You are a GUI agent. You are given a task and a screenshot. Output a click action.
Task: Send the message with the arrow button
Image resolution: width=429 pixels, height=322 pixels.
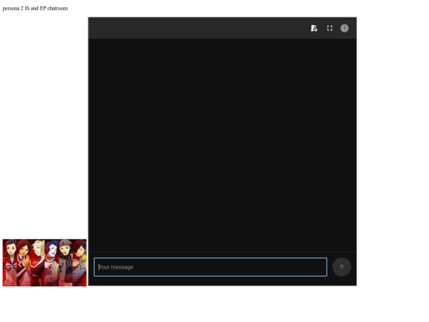click(x=342, y=267)
